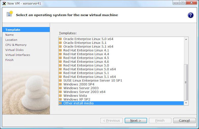Screen dimensions: 199x129
Task: Open the blue help question mark icon
Action: (190, 15)
